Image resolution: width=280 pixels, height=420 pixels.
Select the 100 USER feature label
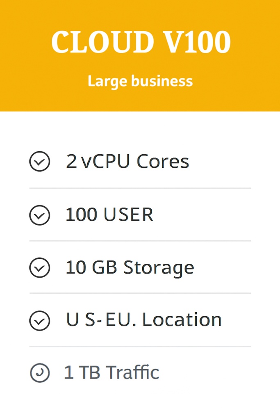109,215
